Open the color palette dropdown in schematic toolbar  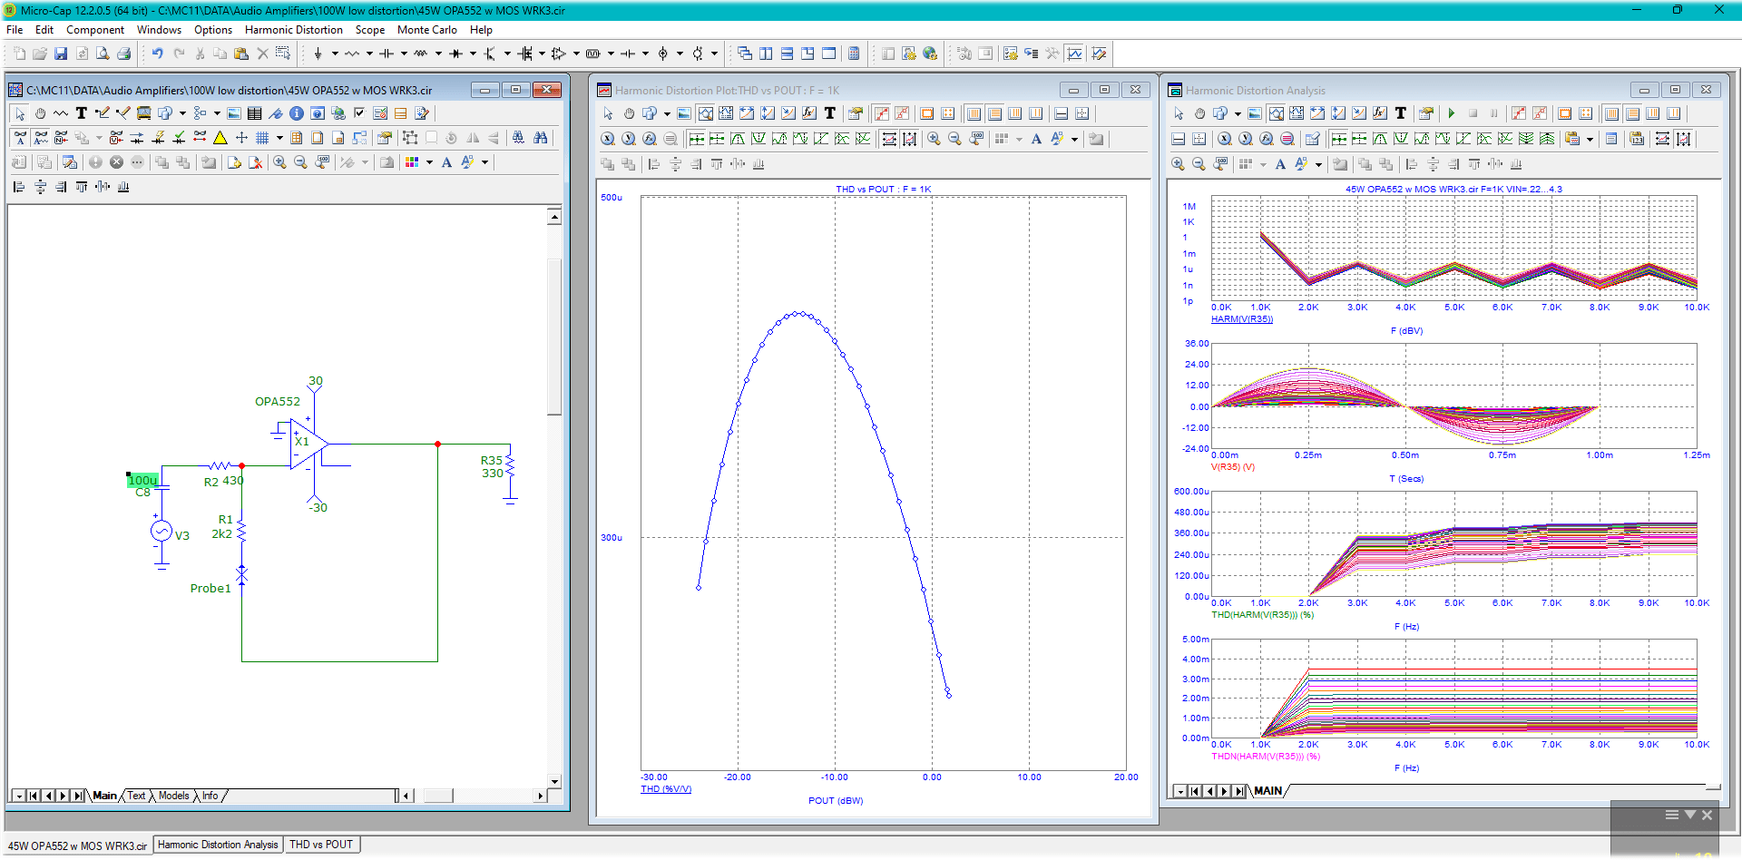[429, 162]
